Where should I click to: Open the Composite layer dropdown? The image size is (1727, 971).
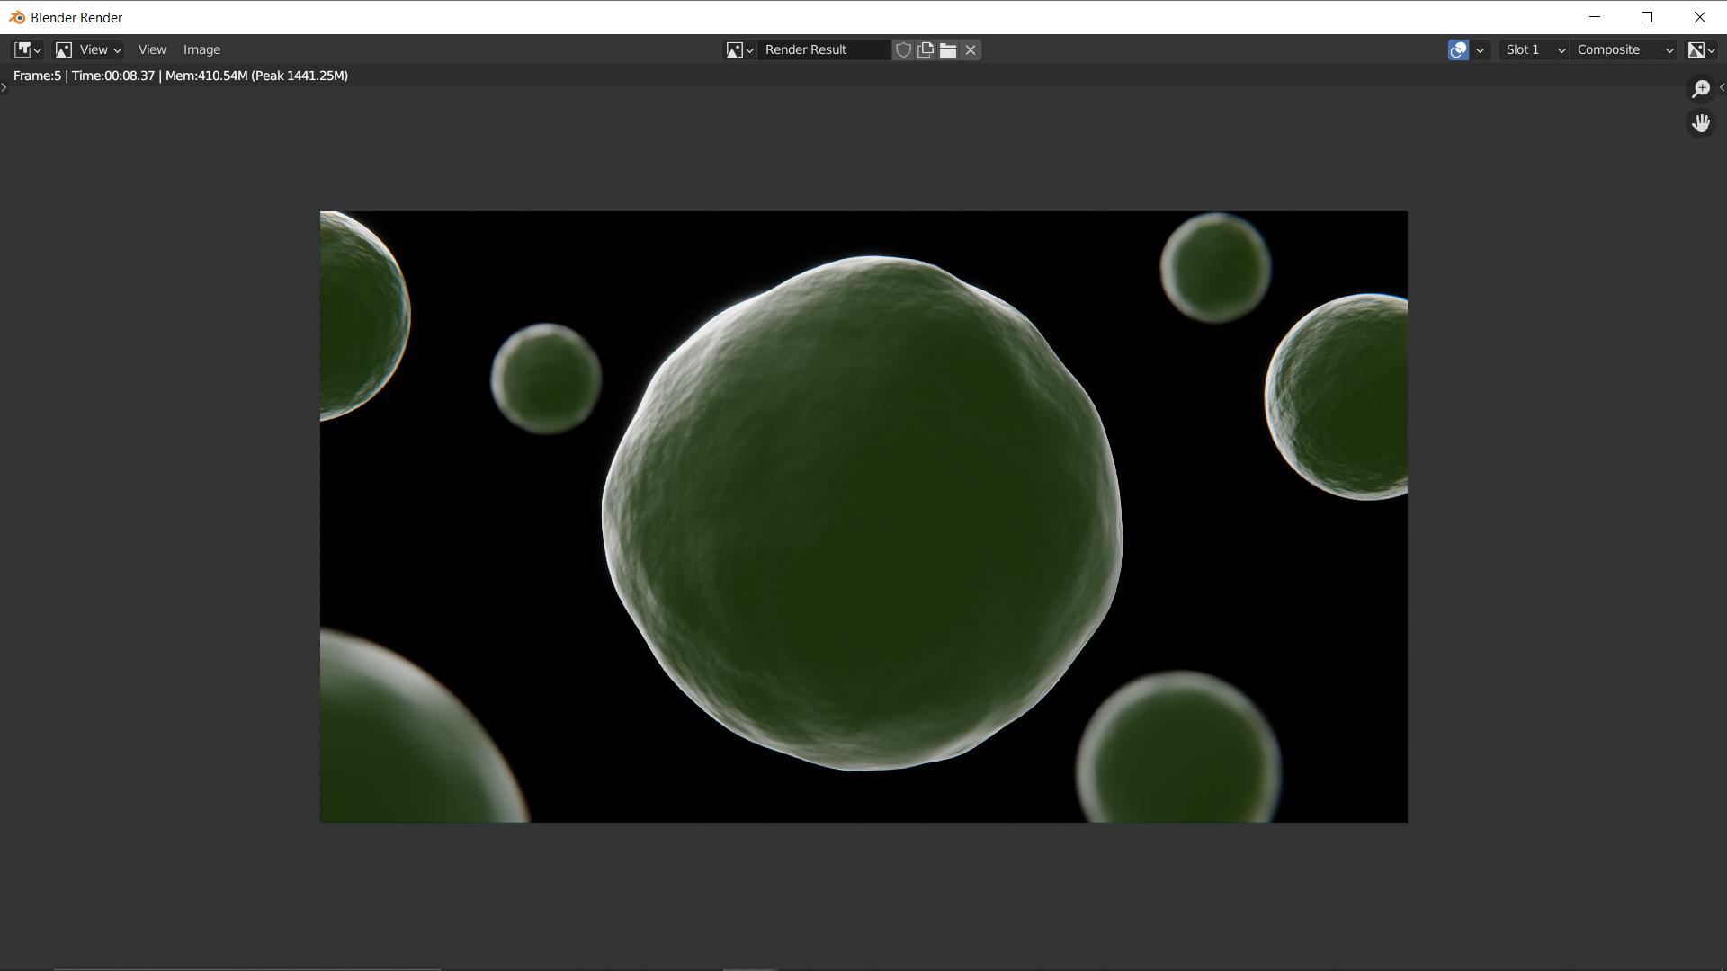pyautogui.click(x=1623, y=49)
